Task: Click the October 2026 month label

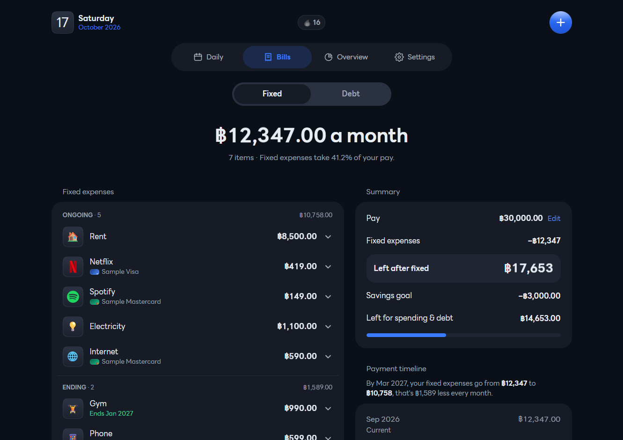Action: click(x=99, y=28)
